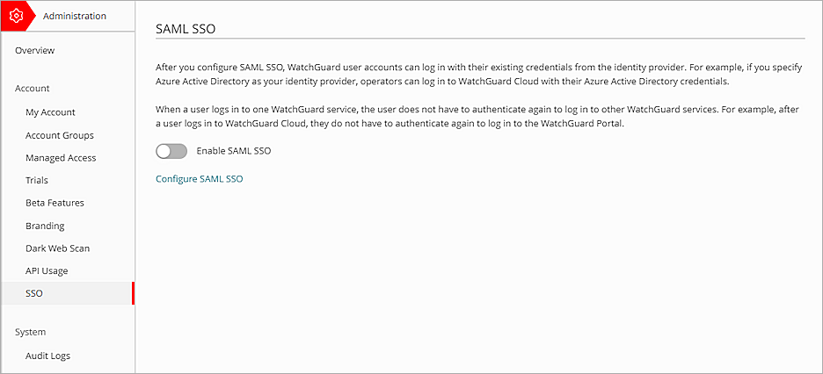Image resolution: width=823 pixels, height=374 pixels.
Task: Open Managed Access settings
Action: point(61,158)
